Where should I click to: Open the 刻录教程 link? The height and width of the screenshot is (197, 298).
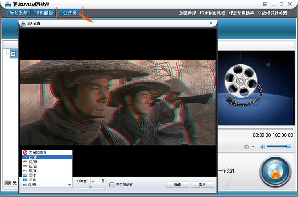[x=187, y=13]
